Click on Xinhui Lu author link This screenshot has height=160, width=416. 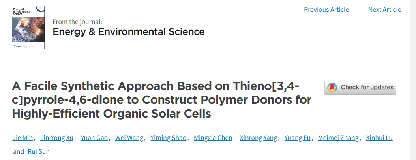[x=379, y=138]
